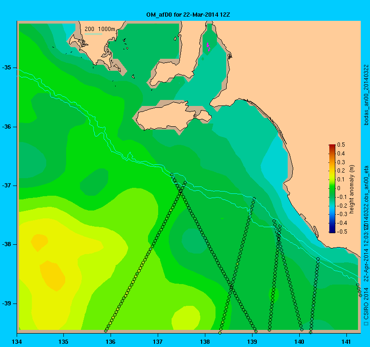Click the crossing of altimeter tracks near 138.6, -38.7
This screenshot has width=370, height=347.
click(232, 286)
